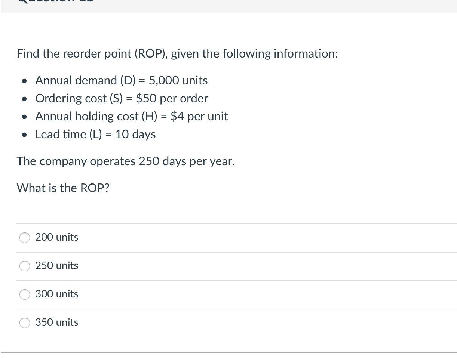Click the bullet dot before Annual holding cost
This screenshot has height=358, width=457.
tap(25, 117)
